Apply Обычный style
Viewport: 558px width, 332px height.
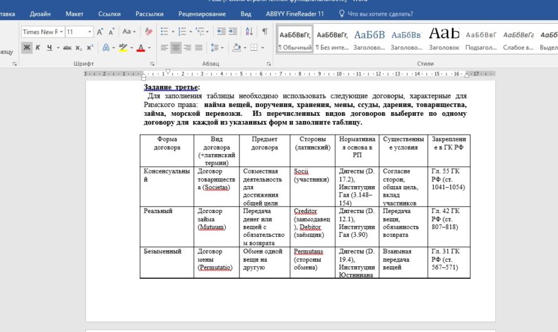(x=295, y=39)
